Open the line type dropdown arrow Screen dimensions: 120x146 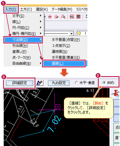click(x=71, y=34)
